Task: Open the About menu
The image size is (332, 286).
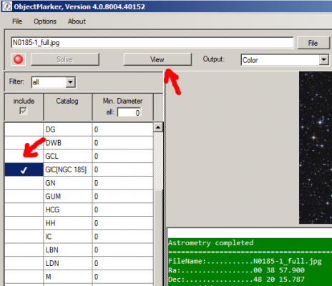Action: (x=77, y=21)
